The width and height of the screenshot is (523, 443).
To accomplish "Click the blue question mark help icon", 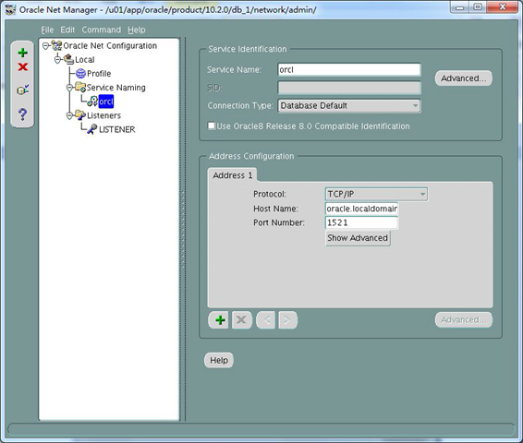I will pos(23,114).
